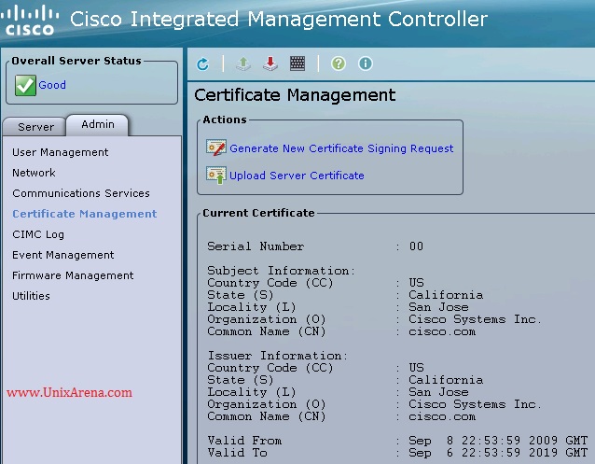Open Event Management in sidebar
This screenshot has width=595, height=464.
coord(63,255)
